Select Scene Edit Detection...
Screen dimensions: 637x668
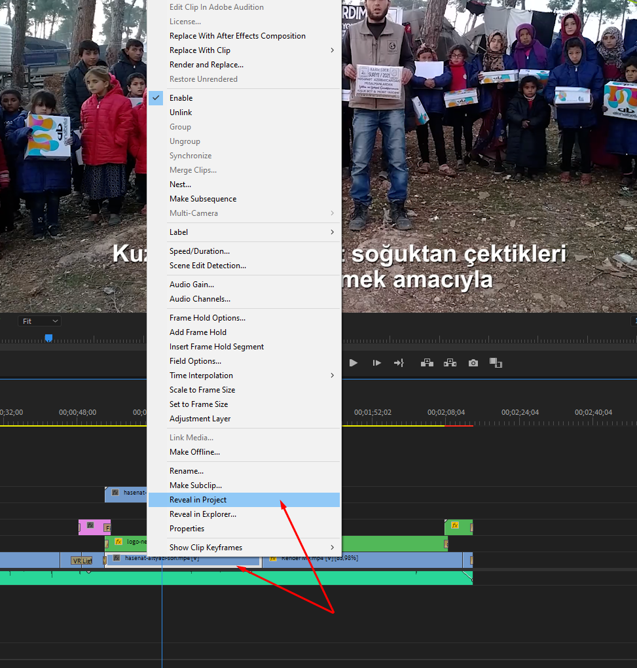pos(244,266)
